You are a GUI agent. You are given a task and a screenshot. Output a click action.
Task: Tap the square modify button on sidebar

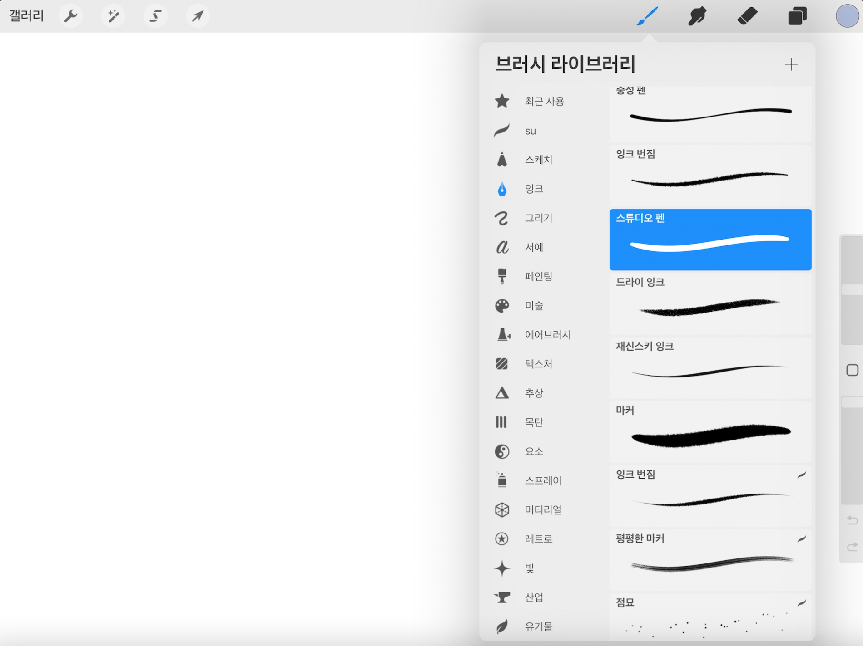tap(852, 370)
